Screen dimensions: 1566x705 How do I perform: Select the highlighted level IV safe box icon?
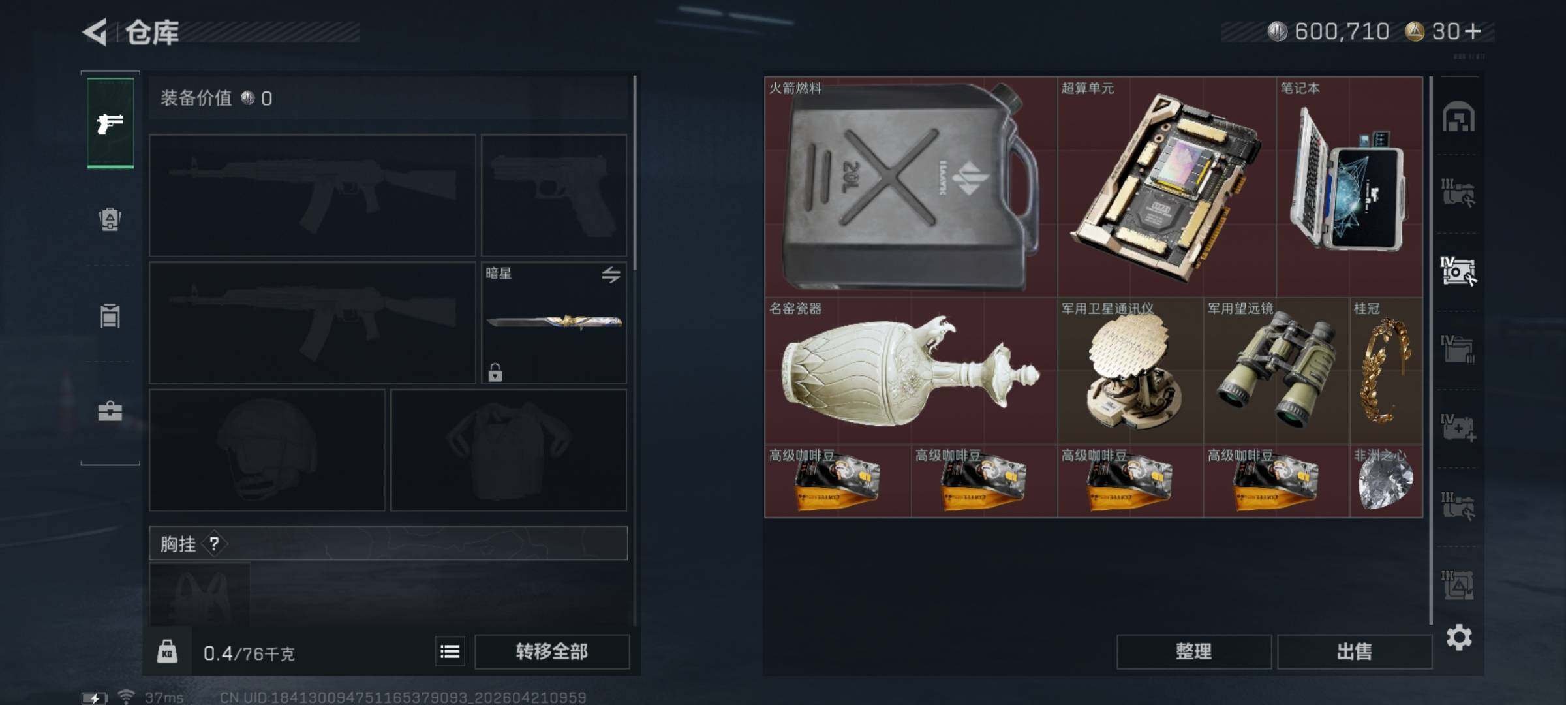(x=1458, y=271)
